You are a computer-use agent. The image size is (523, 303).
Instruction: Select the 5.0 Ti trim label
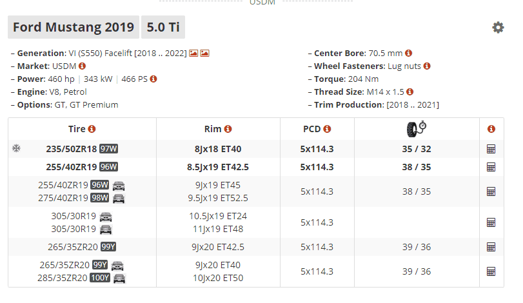[163, 27]
